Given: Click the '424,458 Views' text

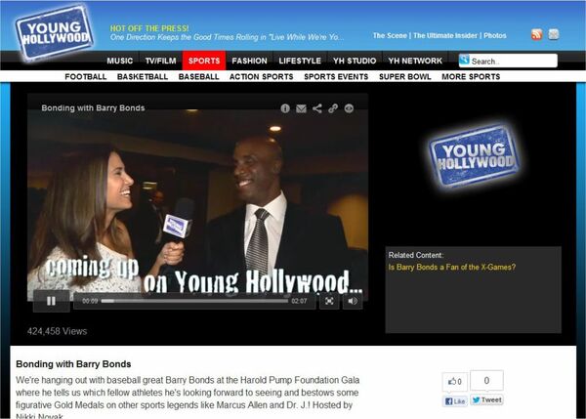Looking at the screenshot, I should 58,331.
